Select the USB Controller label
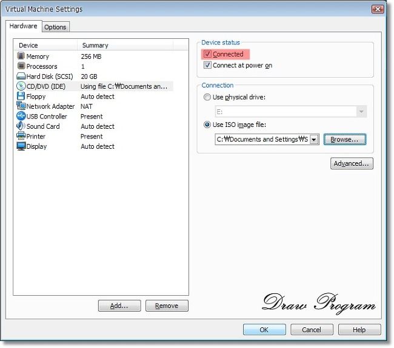The width and height of the screenshot is (394, 348). pos(47,117)
